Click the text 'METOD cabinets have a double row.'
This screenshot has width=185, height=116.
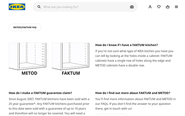(x=120, y=65)
